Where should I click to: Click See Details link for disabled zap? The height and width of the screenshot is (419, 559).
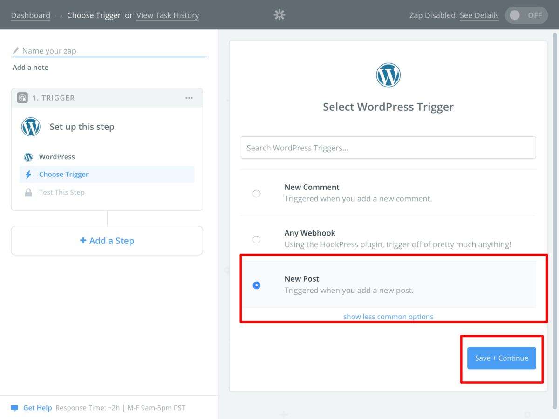click(x=479, y=15)
